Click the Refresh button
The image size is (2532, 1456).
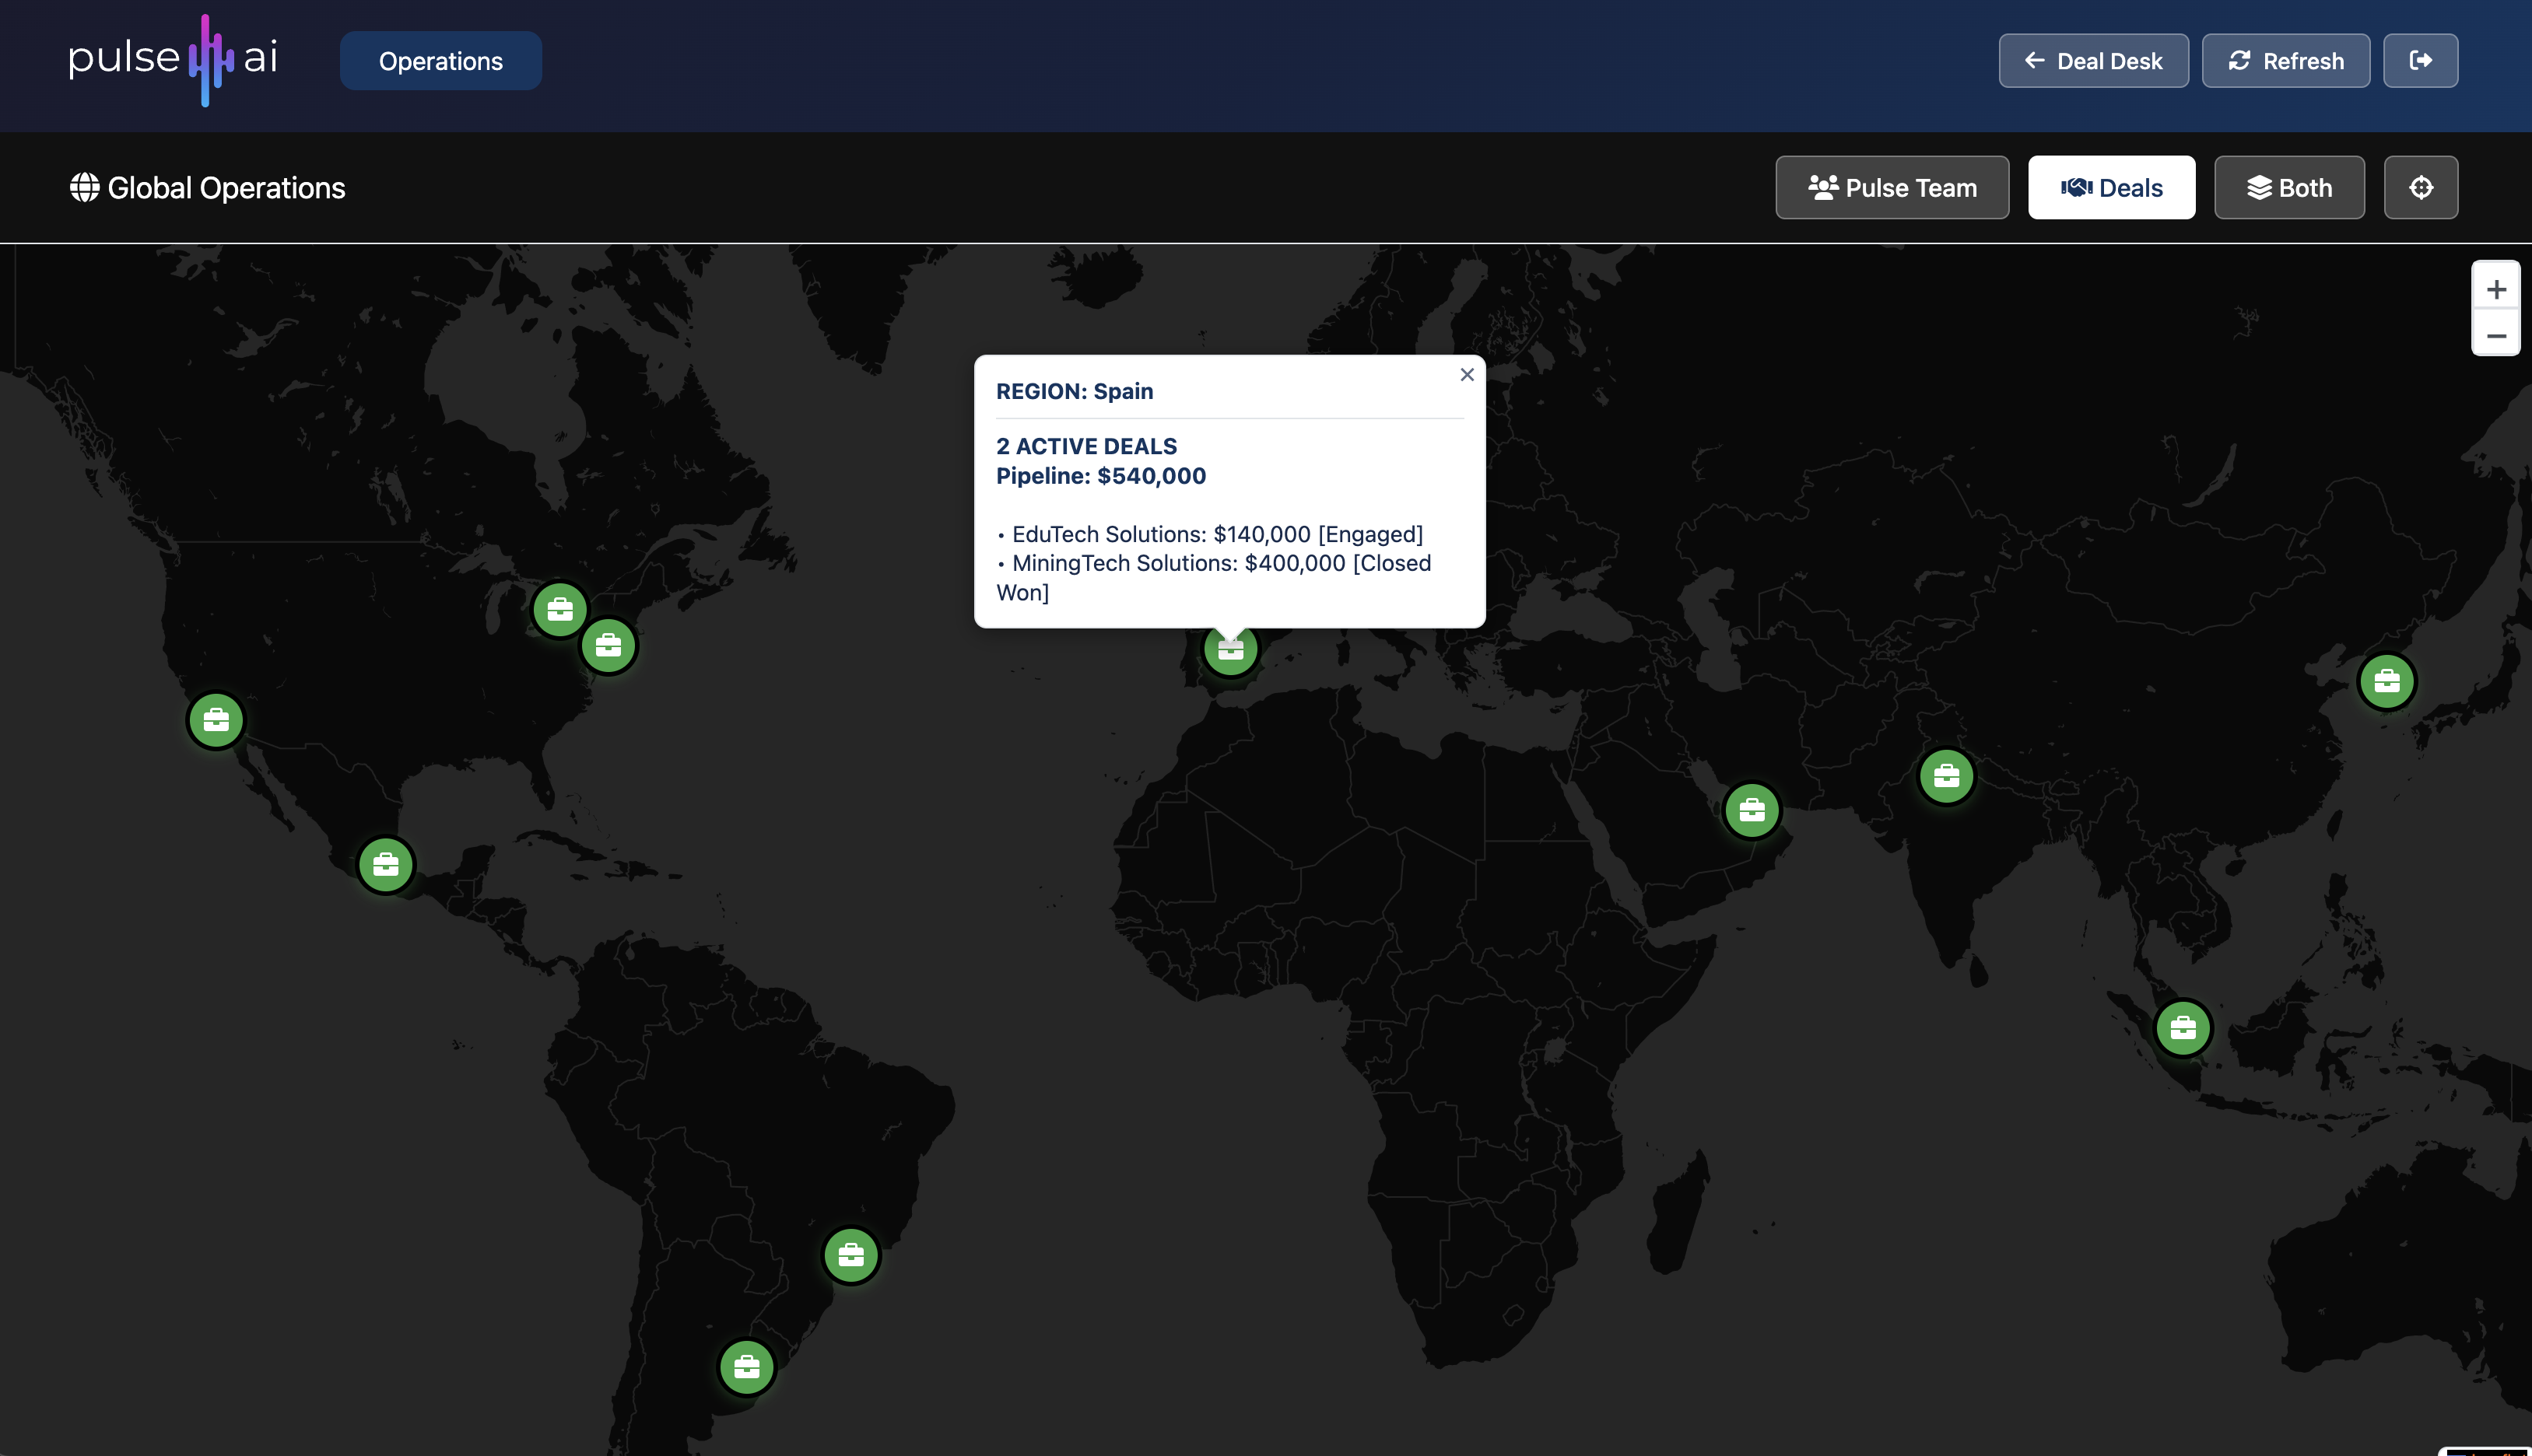[x=2284, y=60]
